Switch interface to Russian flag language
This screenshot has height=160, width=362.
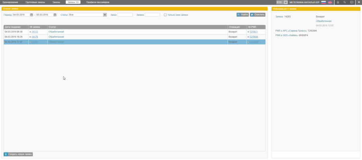[x=323, y=2]
